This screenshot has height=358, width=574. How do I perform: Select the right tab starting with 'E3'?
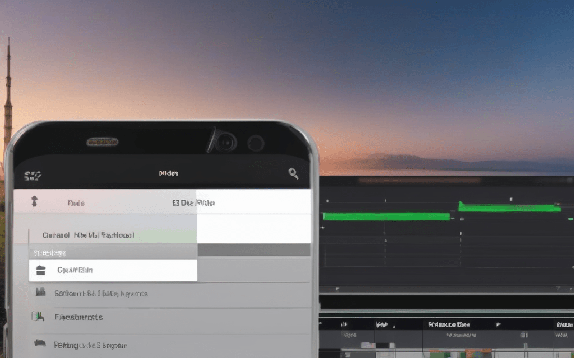click(x=193, y=203)
